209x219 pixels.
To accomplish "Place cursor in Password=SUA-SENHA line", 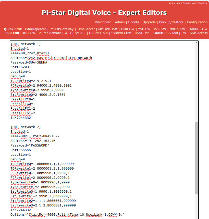I will 29,62.
